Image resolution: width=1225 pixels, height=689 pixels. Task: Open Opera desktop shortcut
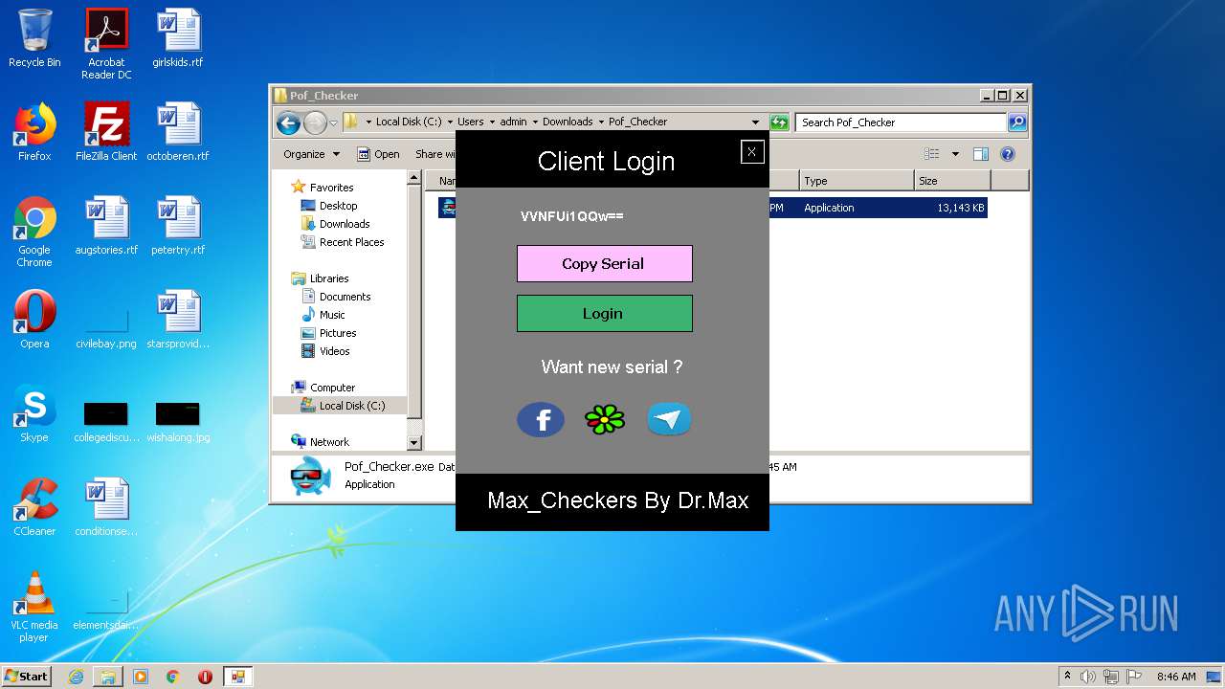point(34,320)
